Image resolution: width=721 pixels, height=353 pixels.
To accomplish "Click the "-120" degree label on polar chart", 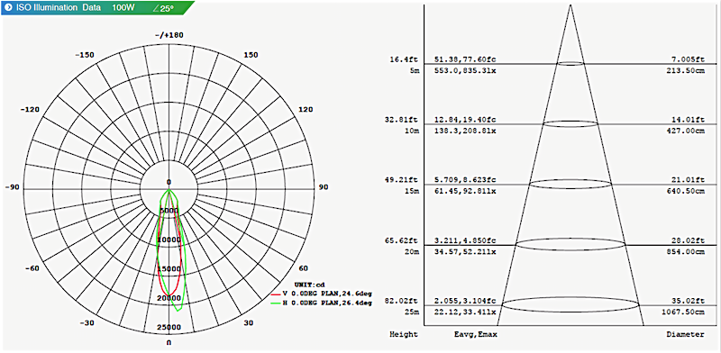I will (x=31, y=110).
